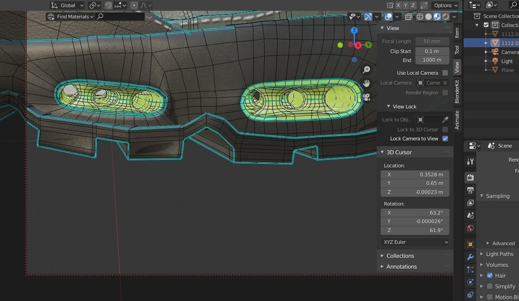Screen dimensions: 519x301
Task: Click the collapse arrow next to search field
Action: 149,17
